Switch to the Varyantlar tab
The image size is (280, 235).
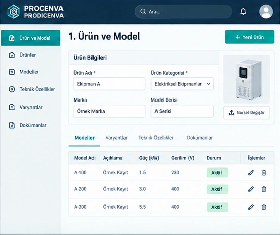point(116,138)
